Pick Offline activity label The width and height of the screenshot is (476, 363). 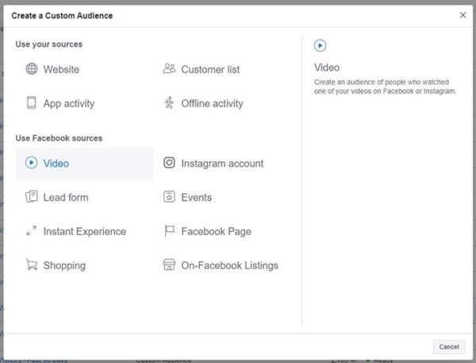pos(212,104)
